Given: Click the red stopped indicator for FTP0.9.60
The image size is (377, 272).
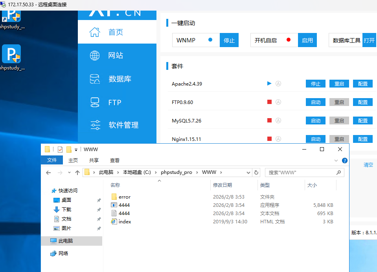Looking at the screenshot, I should 269,102.
